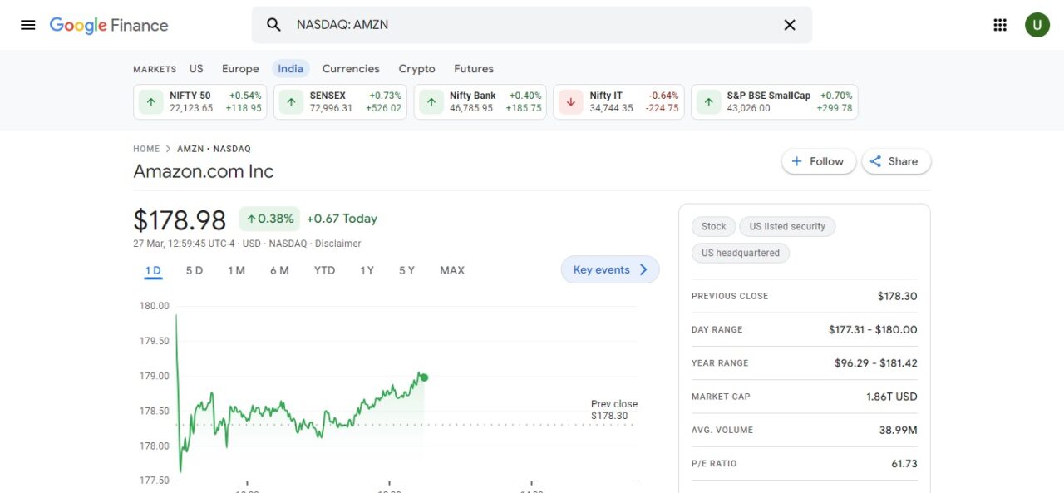Click the average volume value 38.99M

pyautogui.click(x=899, y=430)
